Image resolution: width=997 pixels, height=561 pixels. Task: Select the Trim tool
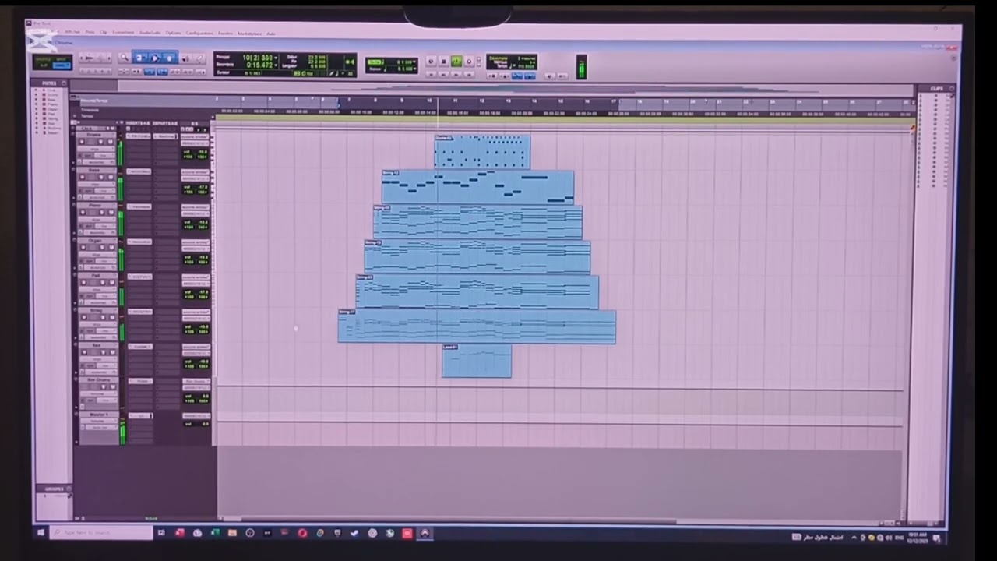coord(139,58)
